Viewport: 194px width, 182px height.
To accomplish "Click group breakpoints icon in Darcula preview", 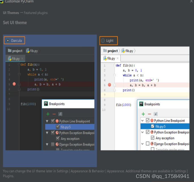I will point(60,114).
